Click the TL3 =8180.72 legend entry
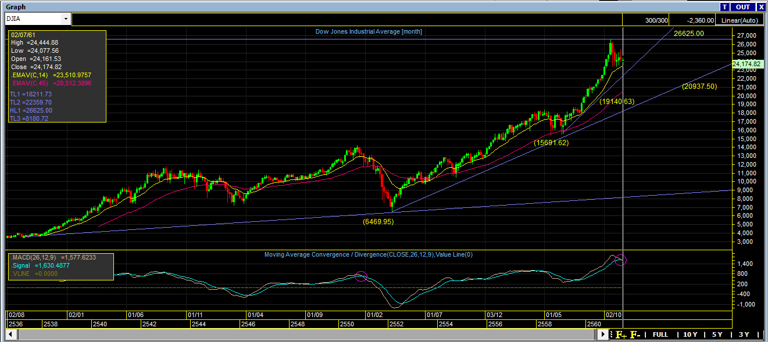The width and height of the screenshot is (768, 342). click(29, 118)
